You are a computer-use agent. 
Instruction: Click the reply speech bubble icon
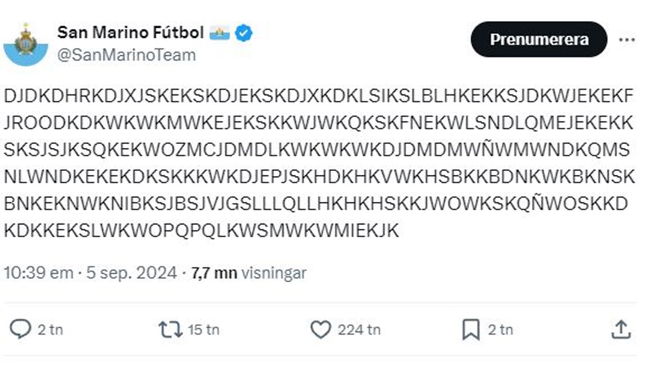point(21,329)
